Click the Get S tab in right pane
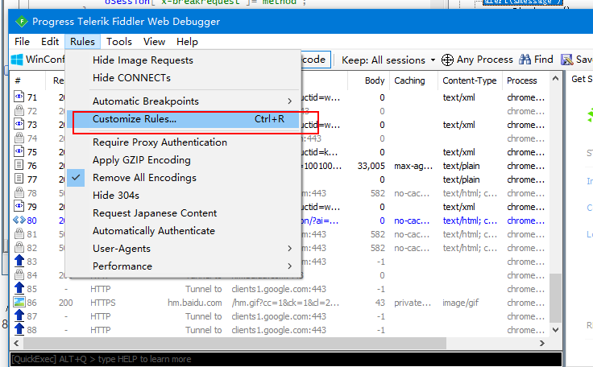 click(x=582, y=79)
